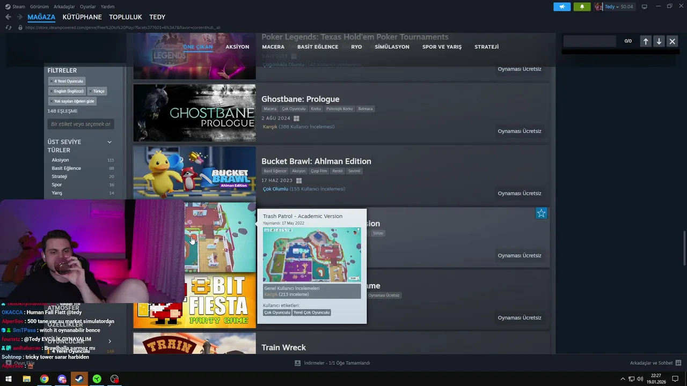Open the Görünüm menu
Viewport: 687px width, 386px height.
[x=39, y=6]
